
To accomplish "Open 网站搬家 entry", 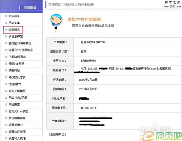I will 14,105.
